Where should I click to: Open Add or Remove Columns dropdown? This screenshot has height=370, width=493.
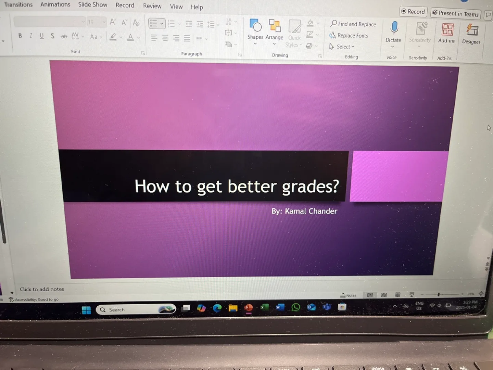(202, 39)
